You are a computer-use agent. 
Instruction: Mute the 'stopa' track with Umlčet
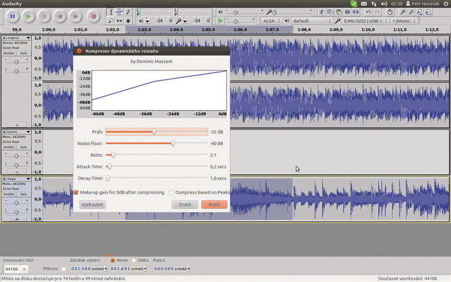click(9, 194)
